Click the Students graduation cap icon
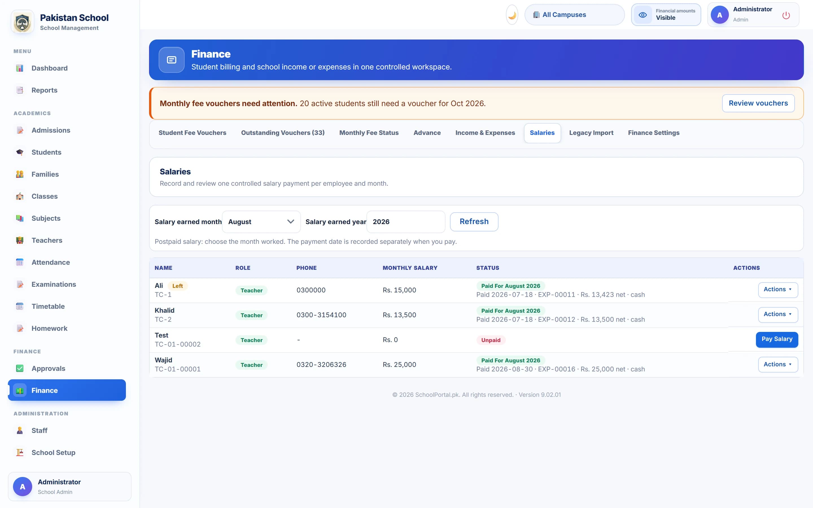The image size is (813, 508). point(19,152)
